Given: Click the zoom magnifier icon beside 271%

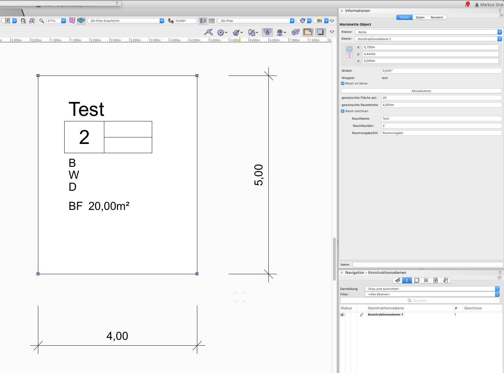Looking at the screenshot, I should 42,21.
